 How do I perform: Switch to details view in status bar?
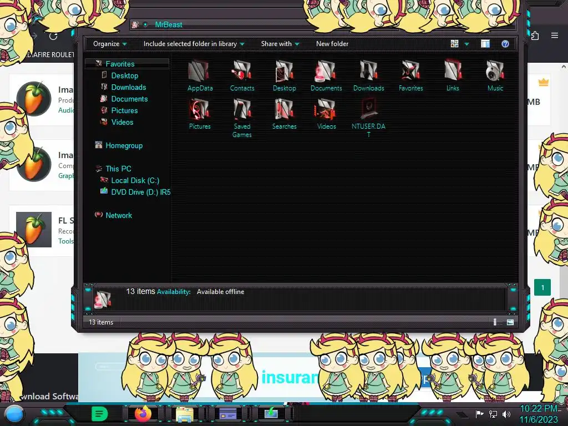click(x=495, y=322)
